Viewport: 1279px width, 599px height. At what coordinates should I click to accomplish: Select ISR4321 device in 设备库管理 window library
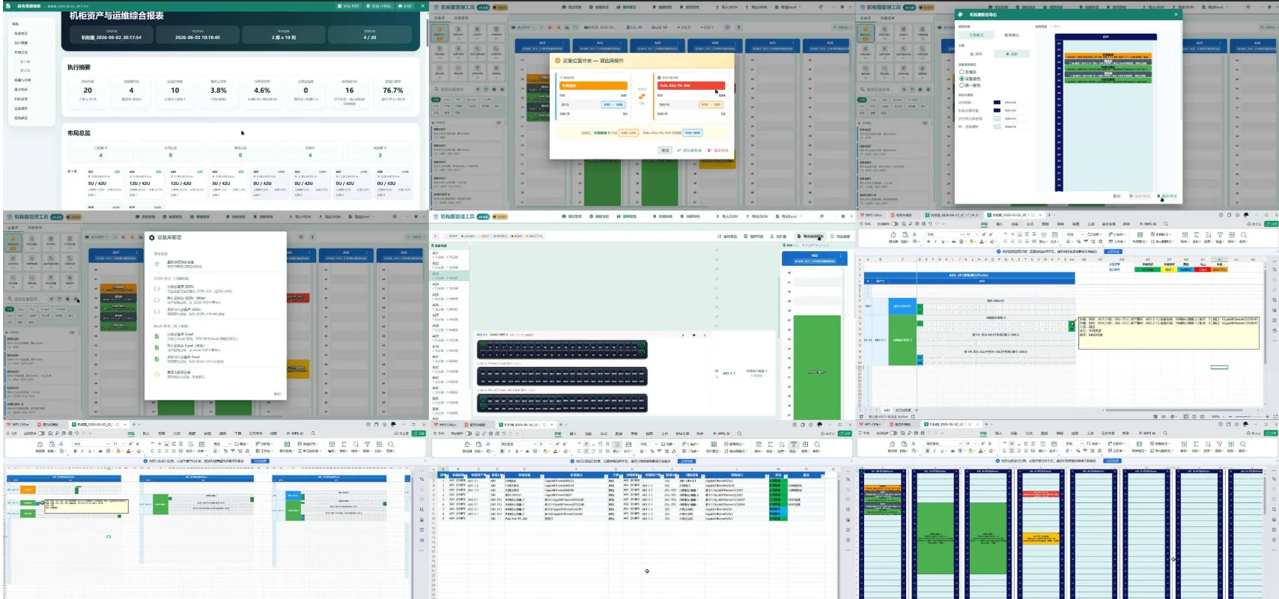coord(40,343)
